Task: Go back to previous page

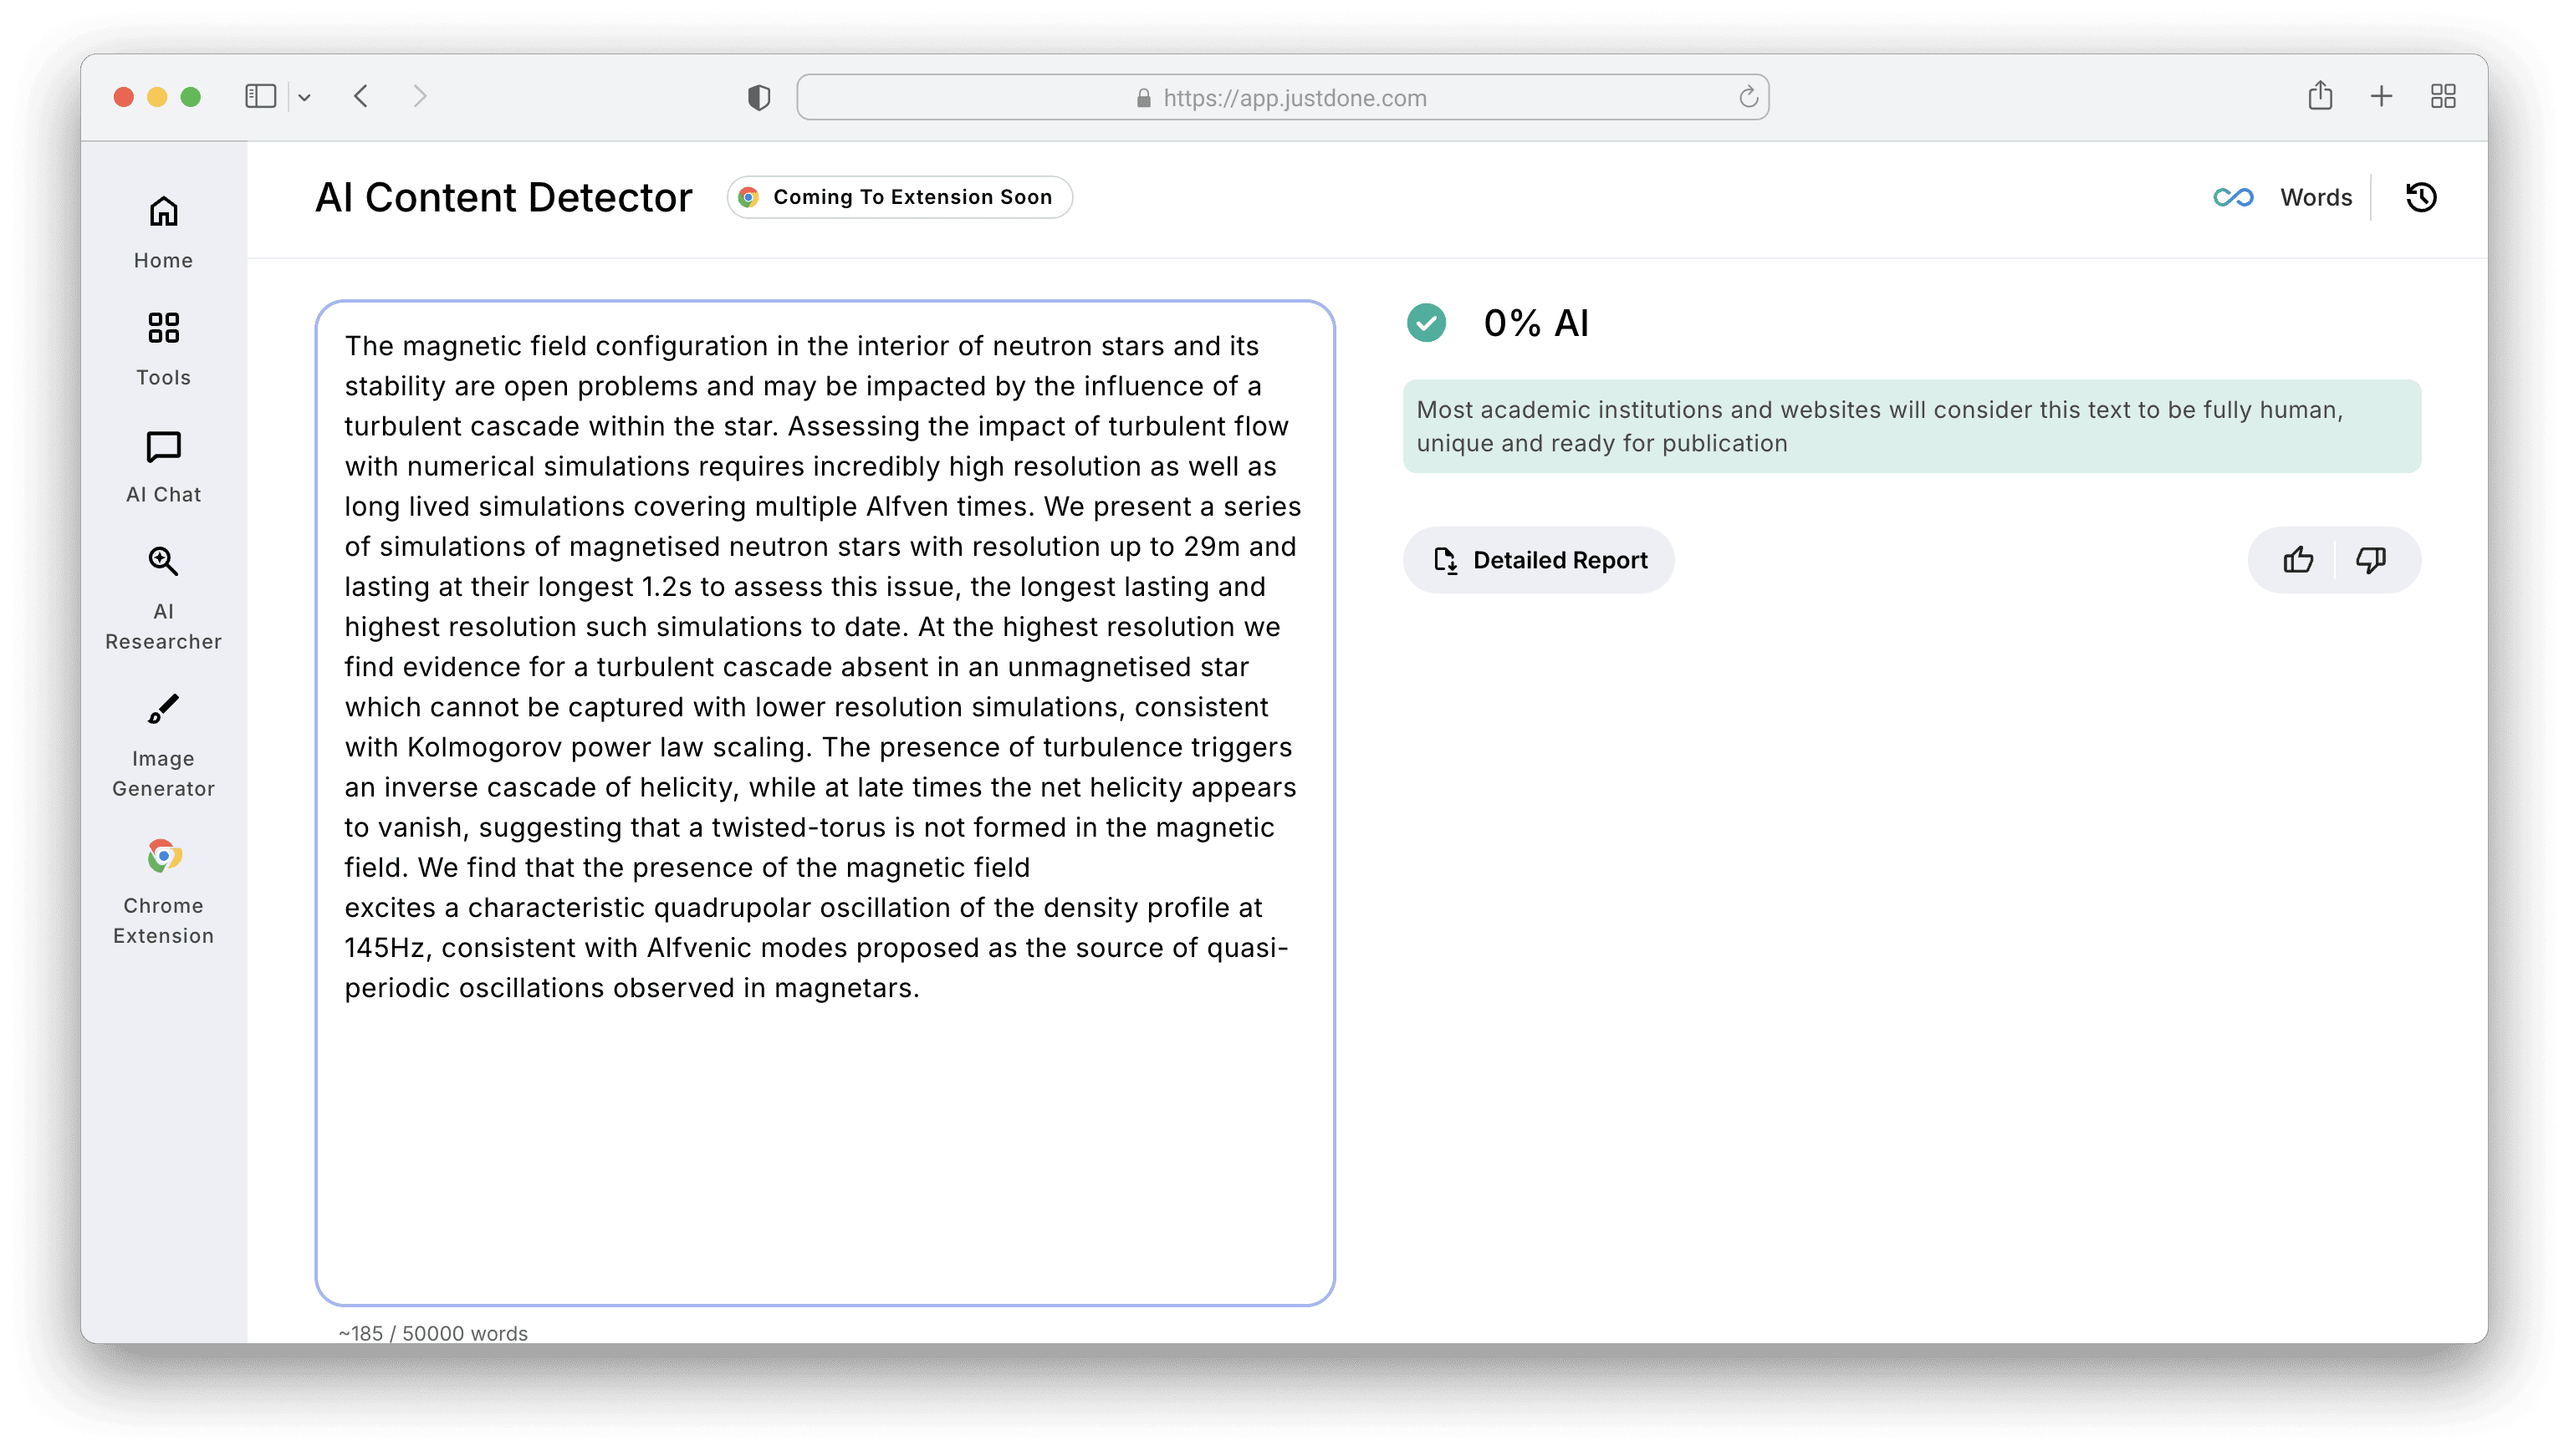Action: pyautogui.click(x=361, y=97)
